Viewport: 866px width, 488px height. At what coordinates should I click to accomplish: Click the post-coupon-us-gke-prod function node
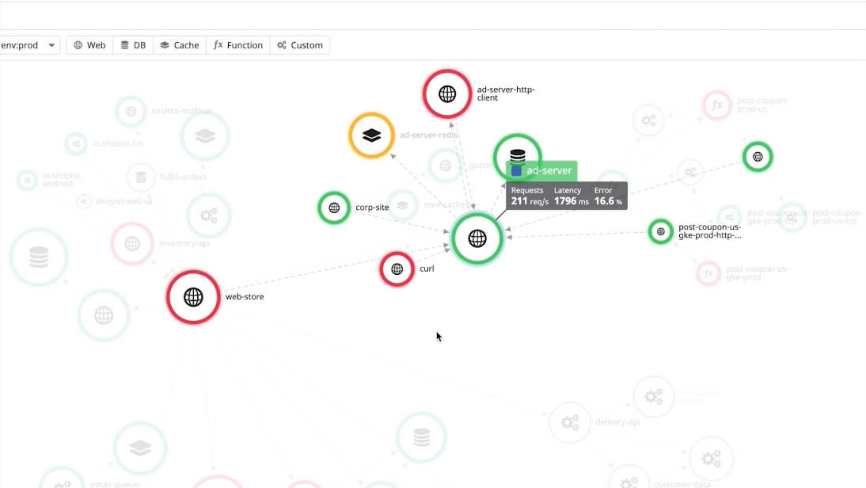[x=708, y=273]
